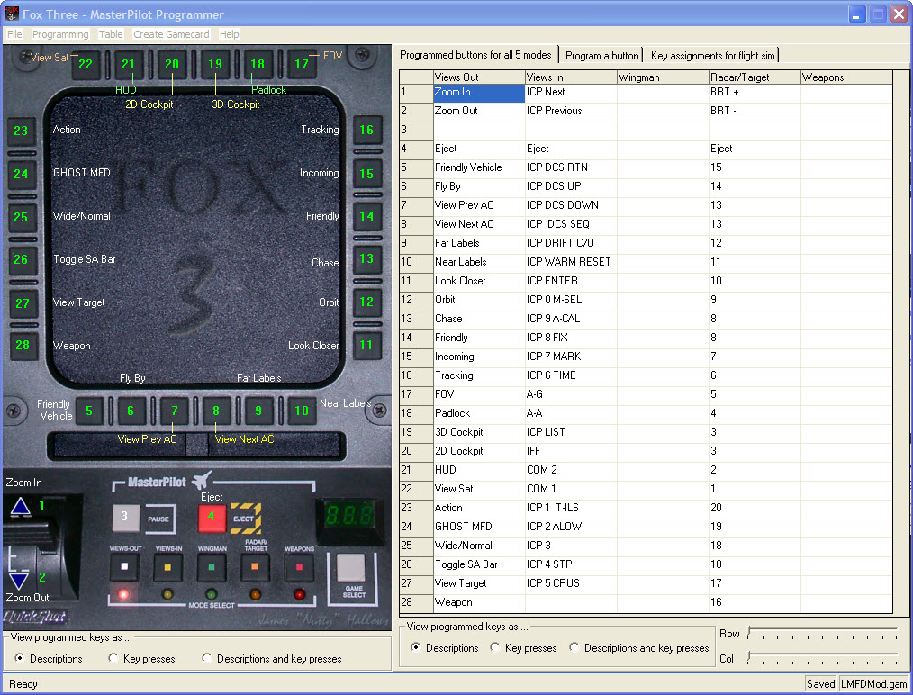Select WINGMAN mode button
Viewport: 913px width, 695px height.
[212, 567]
